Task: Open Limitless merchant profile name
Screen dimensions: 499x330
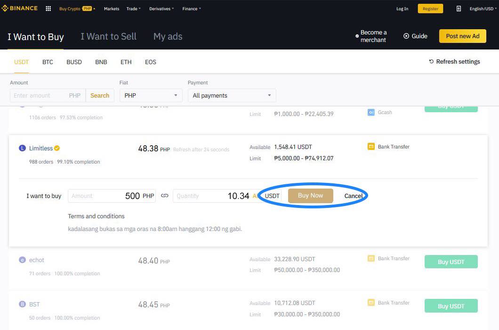Action: 41,148
